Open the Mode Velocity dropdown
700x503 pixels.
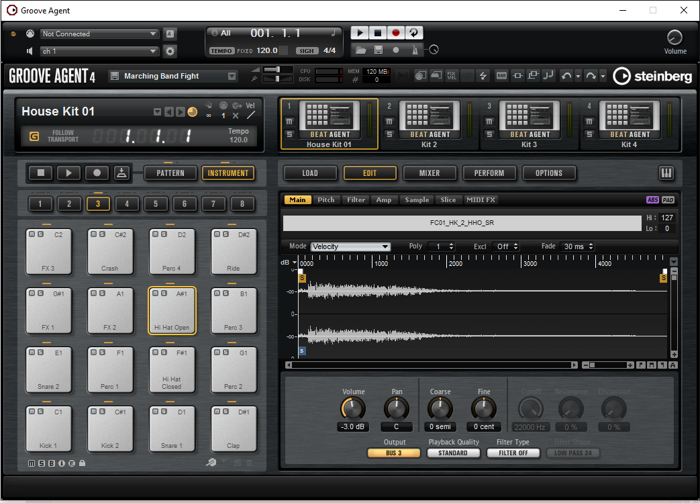350,246
